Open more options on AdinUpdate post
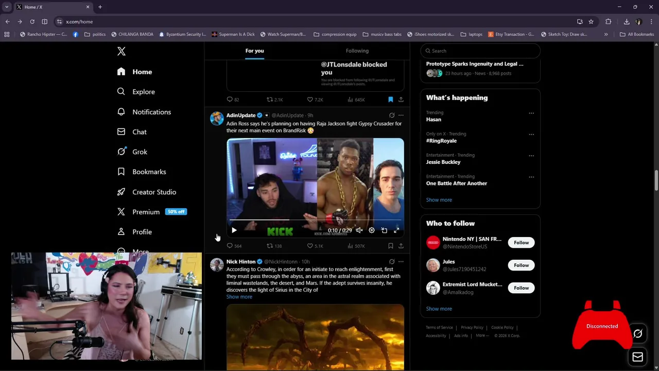Image resolution: width=659 pixels, height=371 pixels. point(401,115)
